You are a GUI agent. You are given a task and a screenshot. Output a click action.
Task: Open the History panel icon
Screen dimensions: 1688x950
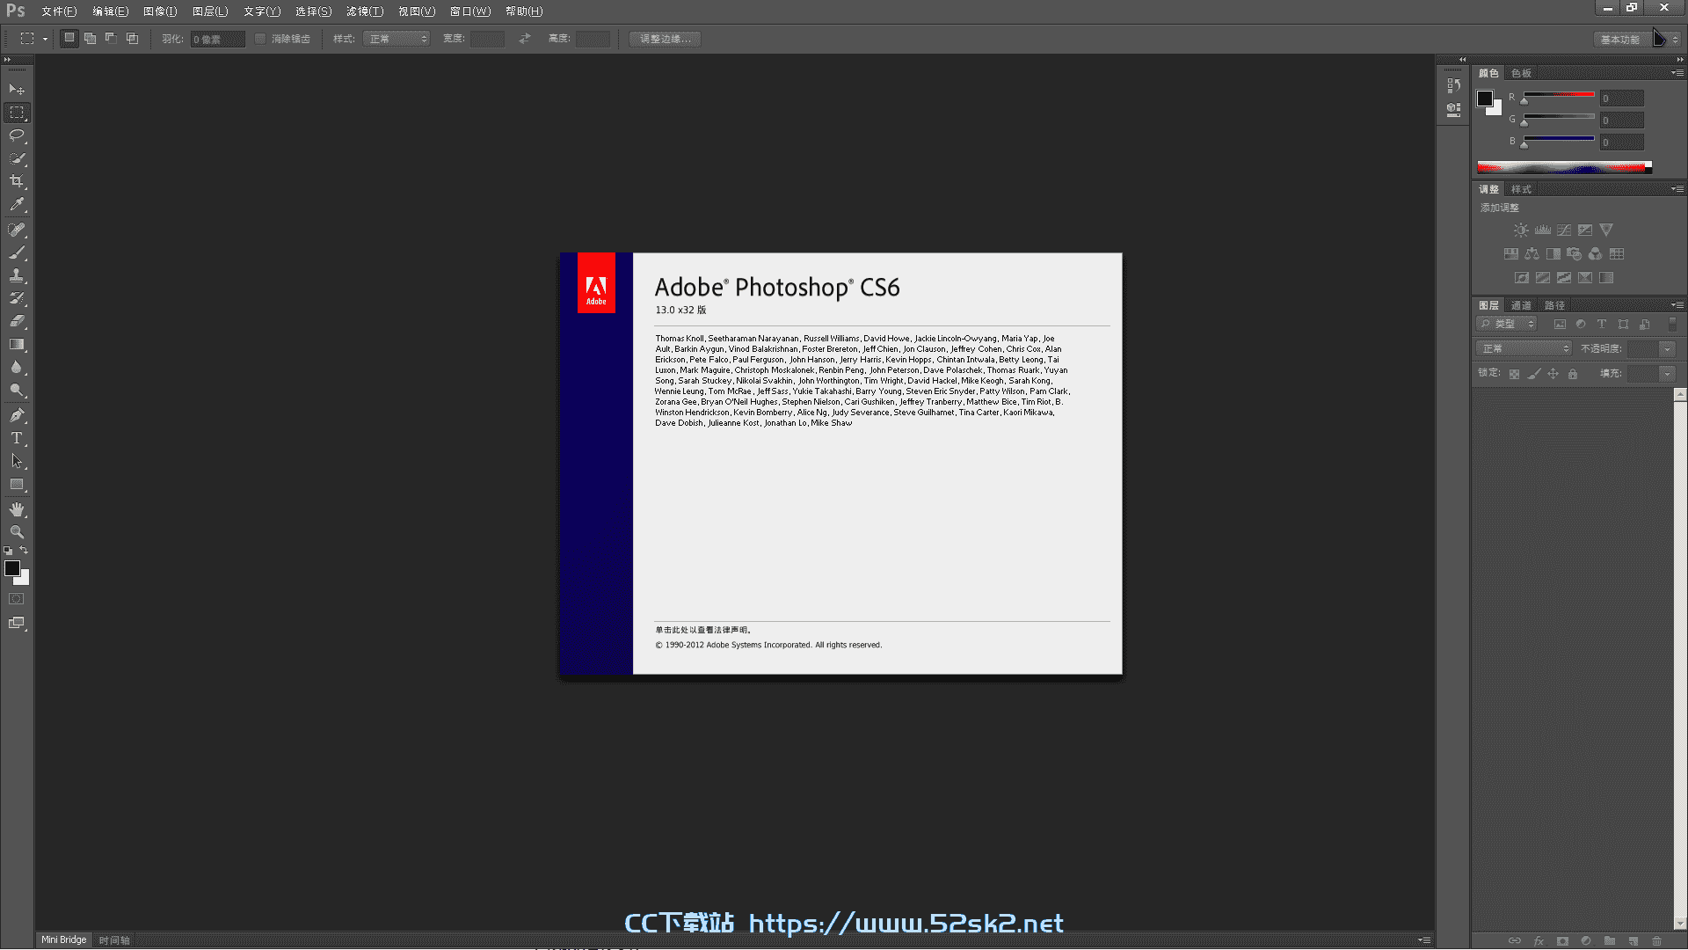coord(1453,85)
